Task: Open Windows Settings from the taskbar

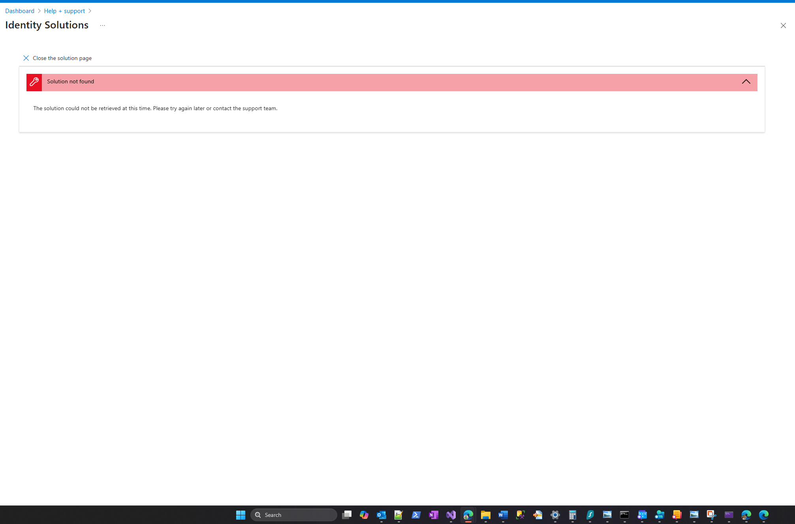Action: pyautogui.click(x=555, y=515)
